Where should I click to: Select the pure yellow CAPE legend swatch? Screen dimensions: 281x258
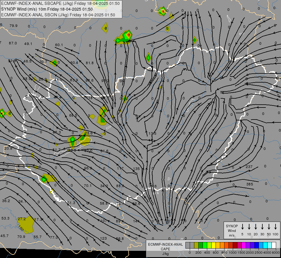pos(214,245)
